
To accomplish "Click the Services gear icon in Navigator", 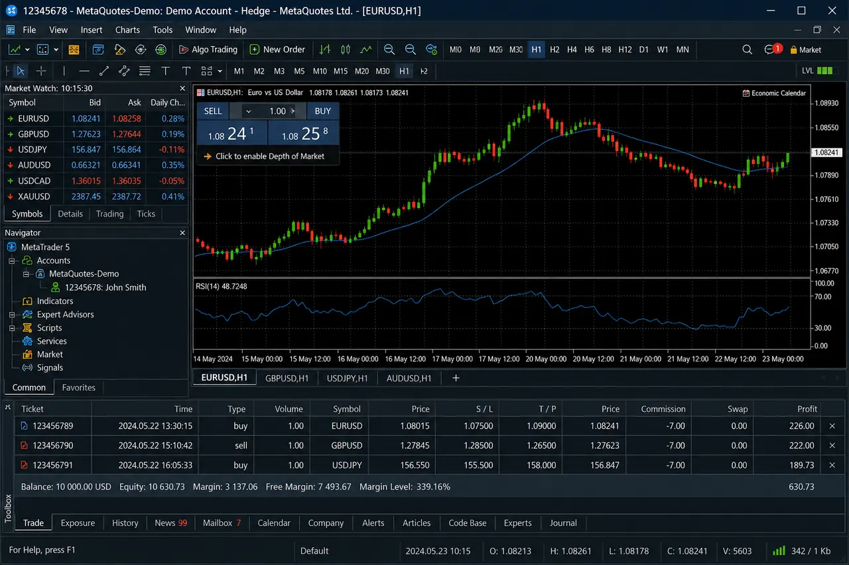I will (27, 341).
